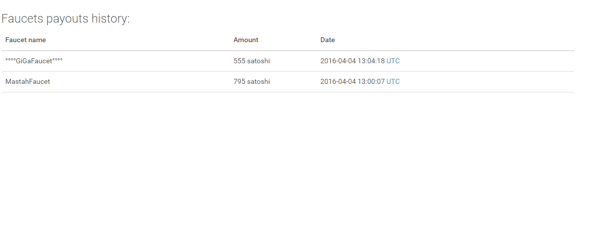Select the Date column header
The image size is (593, 241).
pos(328,40)
